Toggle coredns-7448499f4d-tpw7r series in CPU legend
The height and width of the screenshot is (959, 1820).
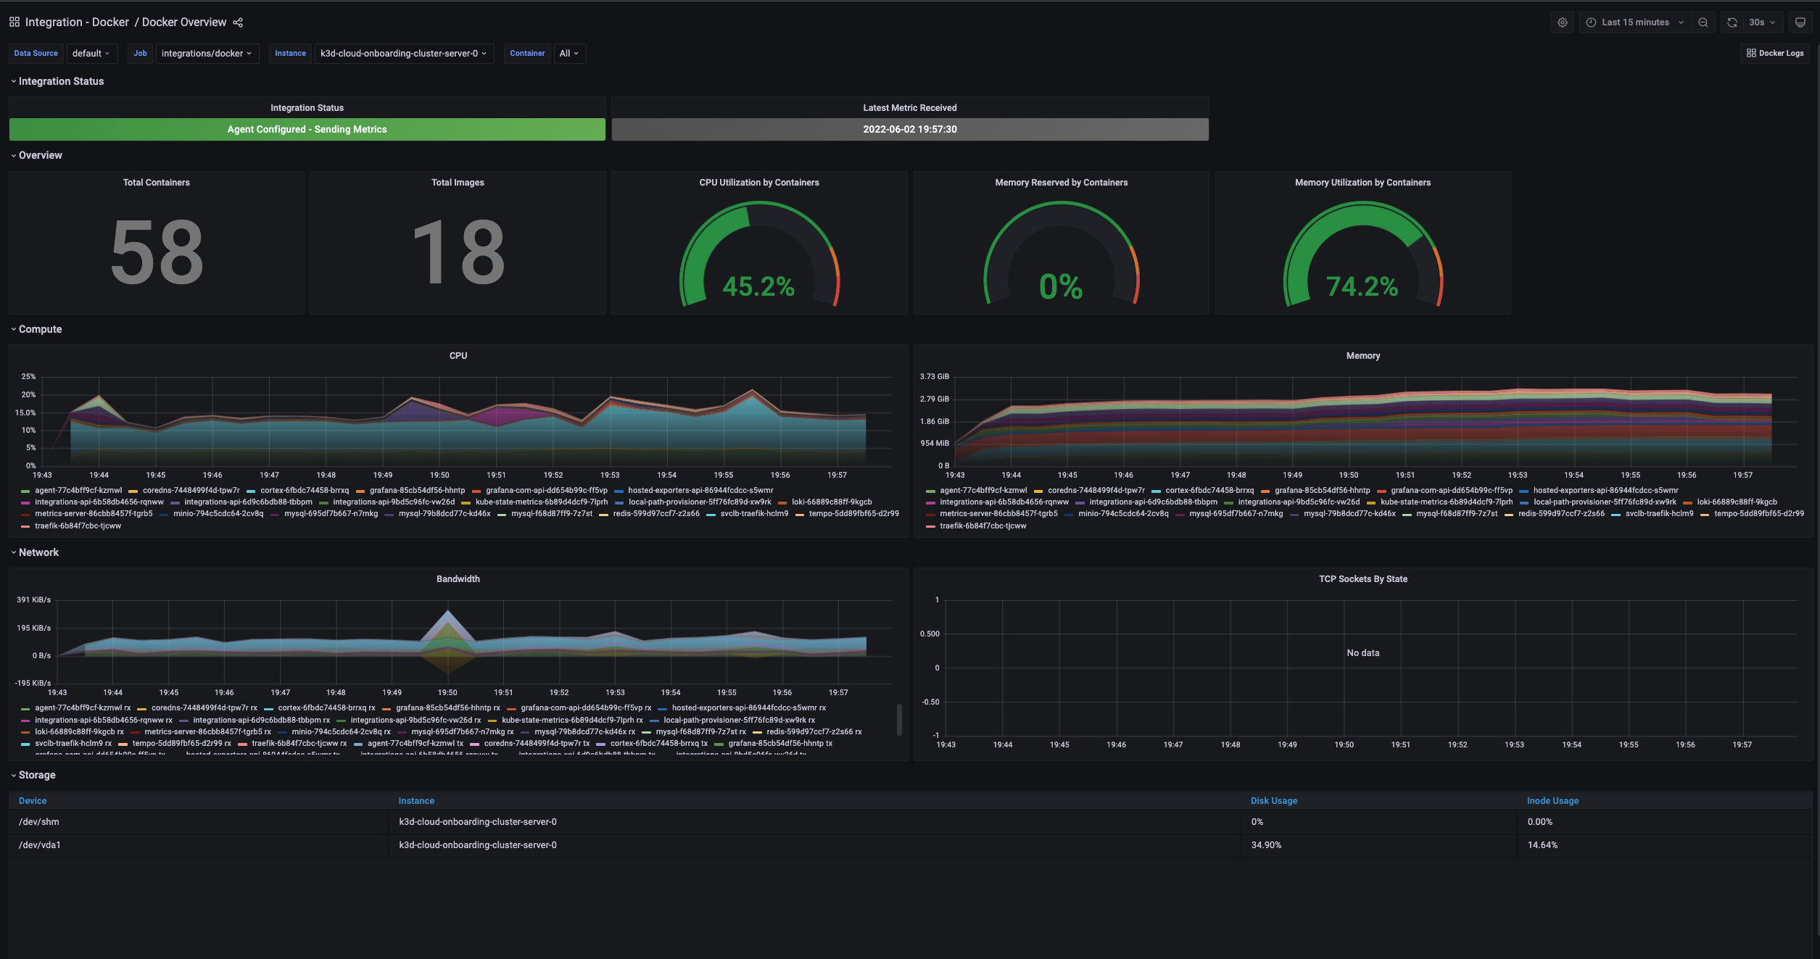click(x=191, y=491)
